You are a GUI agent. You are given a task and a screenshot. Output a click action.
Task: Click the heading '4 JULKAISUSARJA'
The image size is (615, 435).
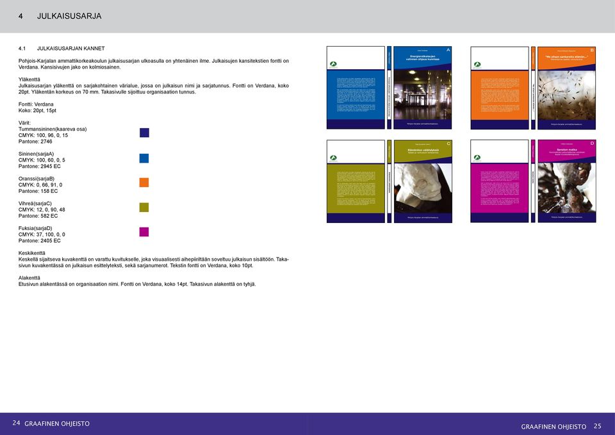(60, 16)
